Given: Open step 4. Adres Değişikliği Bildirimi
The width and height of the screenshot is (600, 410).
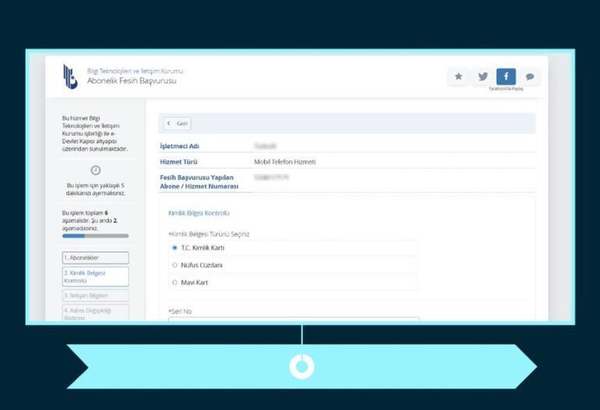Looking at the screenshot, I should point(95,313).
